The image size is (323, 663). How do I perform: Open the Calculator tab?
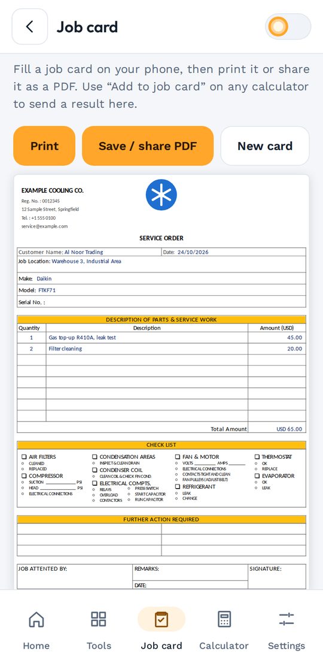tap(224, 630)
